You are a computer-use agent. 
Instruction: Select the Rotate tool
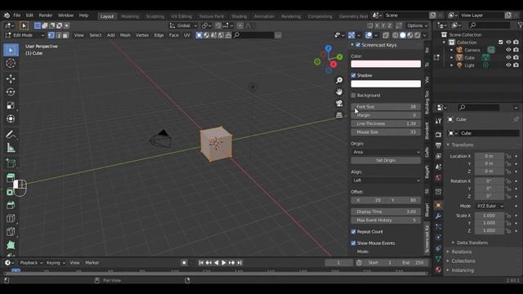(x=11, y=92)
